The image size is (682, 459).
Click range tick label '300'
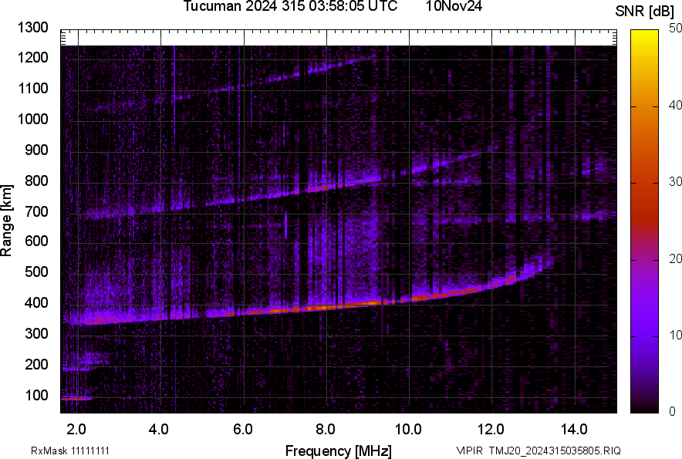point(36,333)
